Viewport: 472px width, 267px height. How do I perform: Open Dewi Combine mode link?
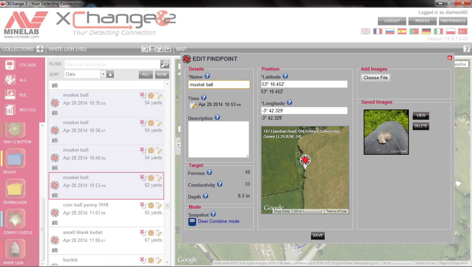[219, 221]
